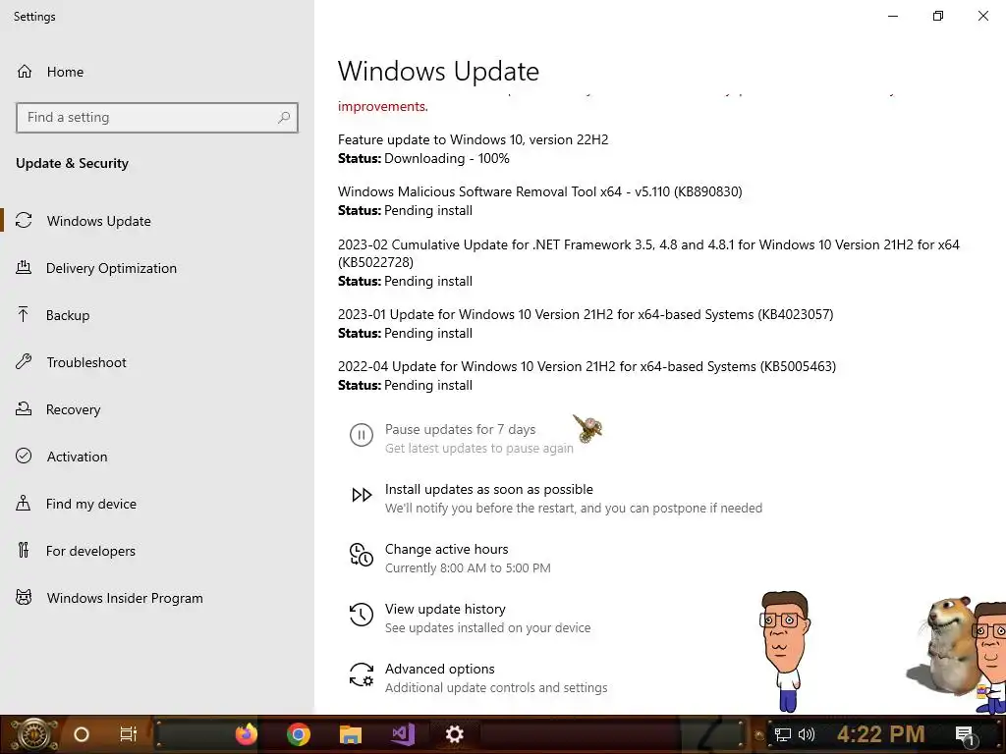Restore down the Settings window
Viewport: 1006px width, 754px height.
[x=938, y=16]
